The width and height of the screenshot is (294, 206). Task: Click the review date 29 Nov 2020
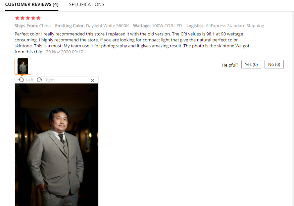coord(64,52)
